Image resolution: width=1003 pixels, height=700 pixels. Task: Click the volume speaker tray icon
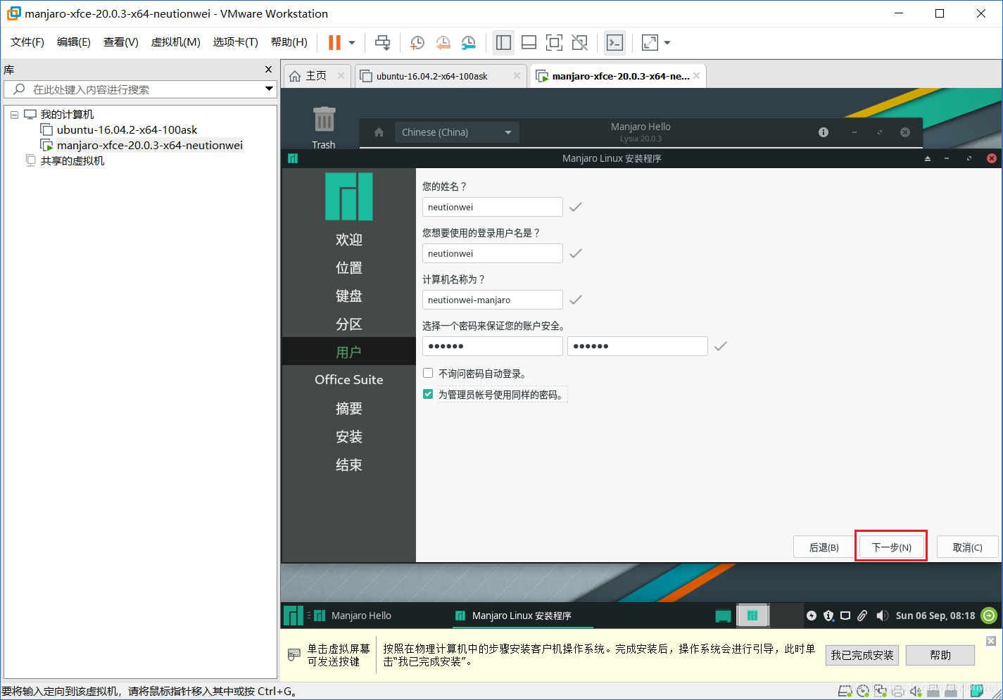pyautogui.click(x=882, y=616)
